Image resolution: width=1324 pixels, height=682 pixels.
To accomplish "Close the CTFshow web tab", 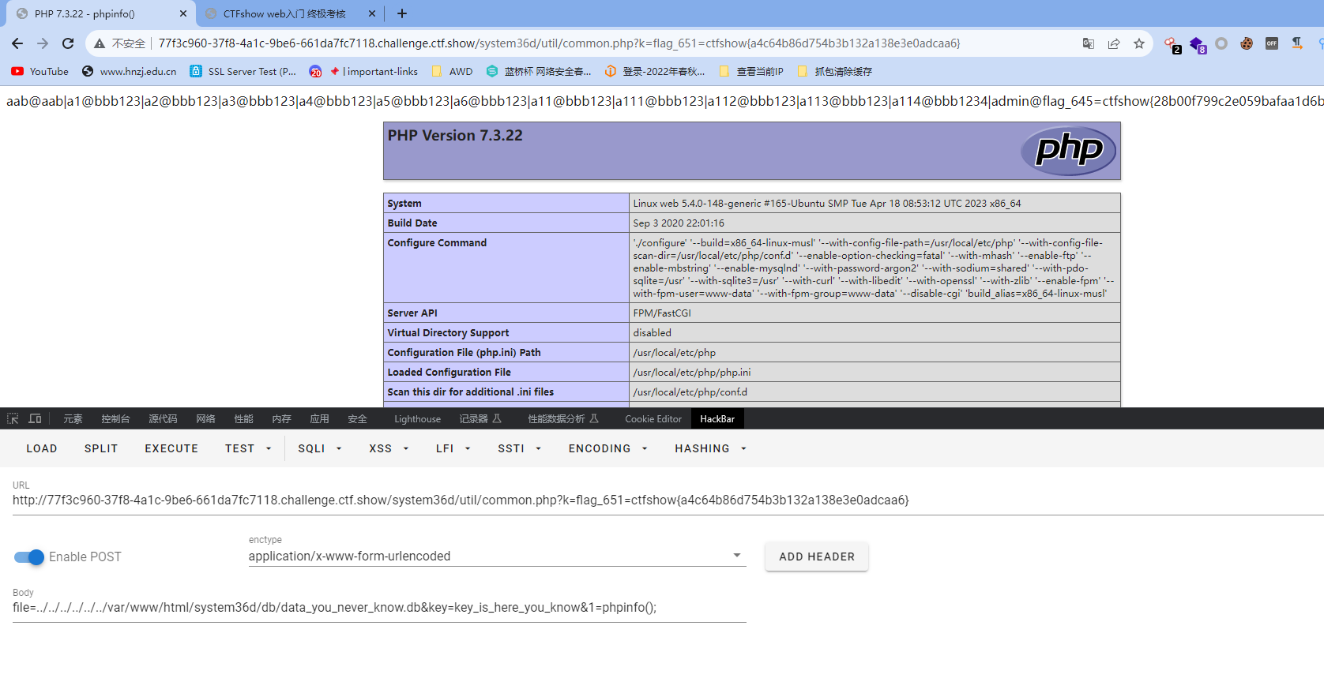I will coord(372,13).
